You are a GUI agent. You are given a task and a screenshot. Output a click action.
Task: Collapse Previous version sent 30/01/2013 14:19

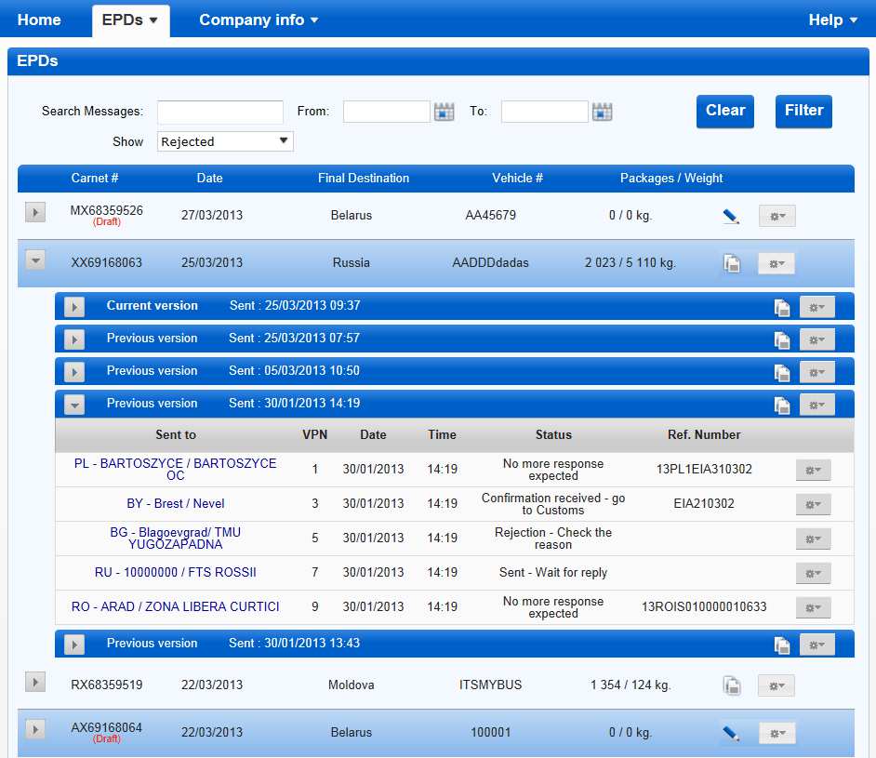click(74, 405)
